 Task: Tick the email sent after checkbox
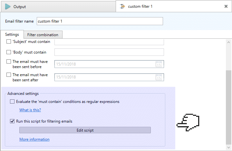coord(9,75)
